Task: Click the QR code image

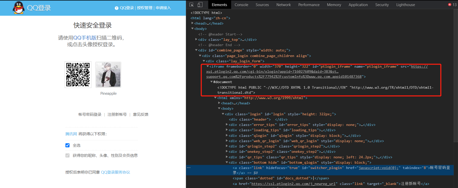Action: click(78, 75)
